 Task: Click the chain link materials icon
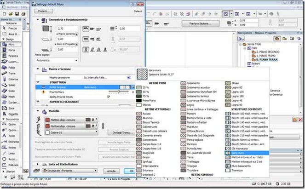[103, 126]
